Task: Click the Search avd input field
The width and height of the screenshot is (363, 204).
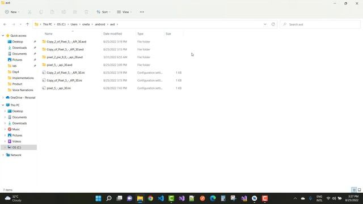Action: click(x=320, y=24)
